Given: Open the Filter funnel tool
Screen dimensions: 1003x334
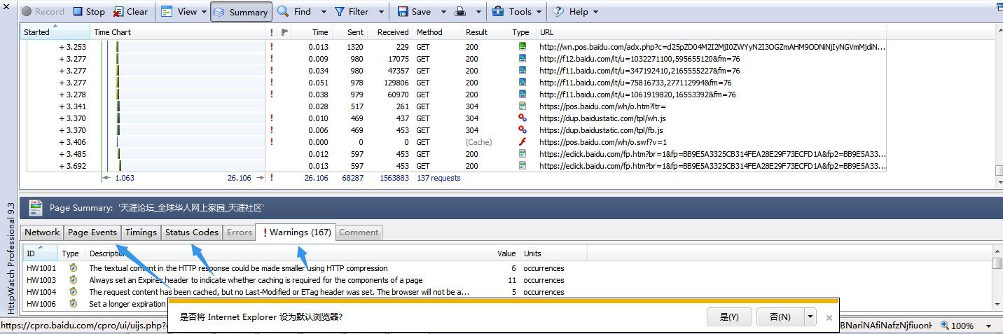Looking at the screenshot, I should click(340, 11).
